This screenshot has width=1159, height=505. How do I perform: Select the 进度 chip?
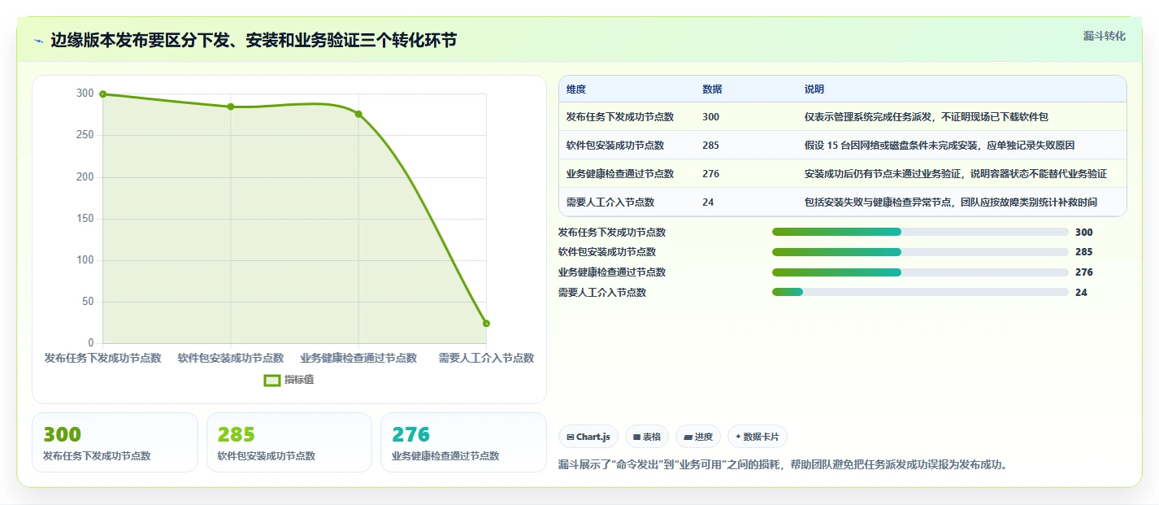(698, 437)
